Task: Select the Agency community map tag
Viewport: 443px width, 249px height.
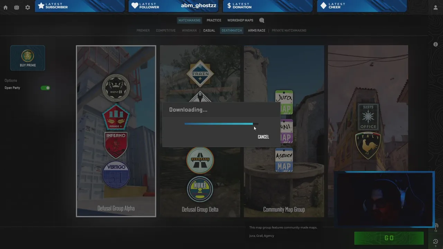Action: point(284,160)
